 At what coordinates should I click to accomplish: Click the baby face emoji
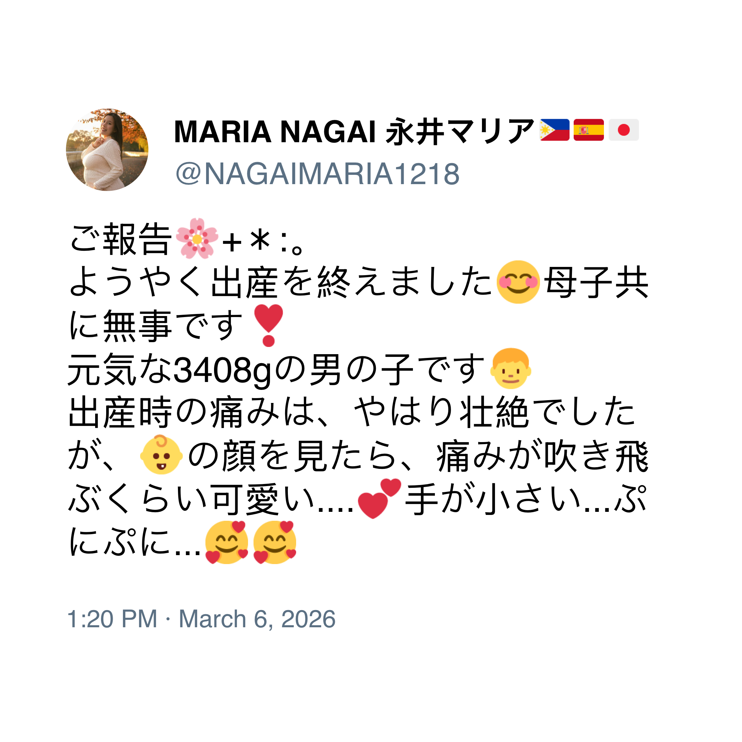(x=161, y=455)
